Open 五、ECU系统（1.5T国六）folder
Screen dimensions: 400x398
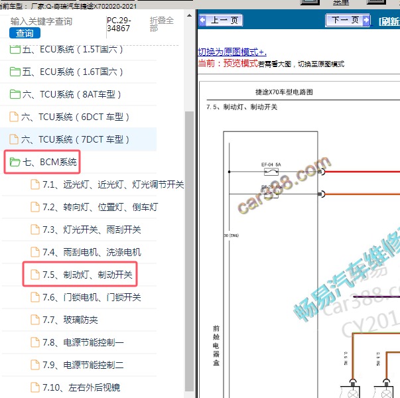tap(72, 49)
